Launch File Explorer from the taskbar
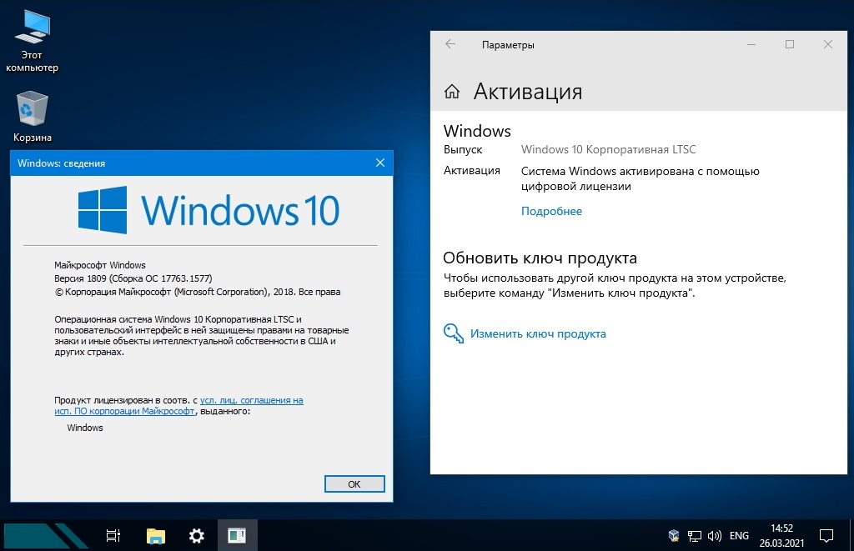The width and height of the screenshot is (854, 551). [156, 536]
